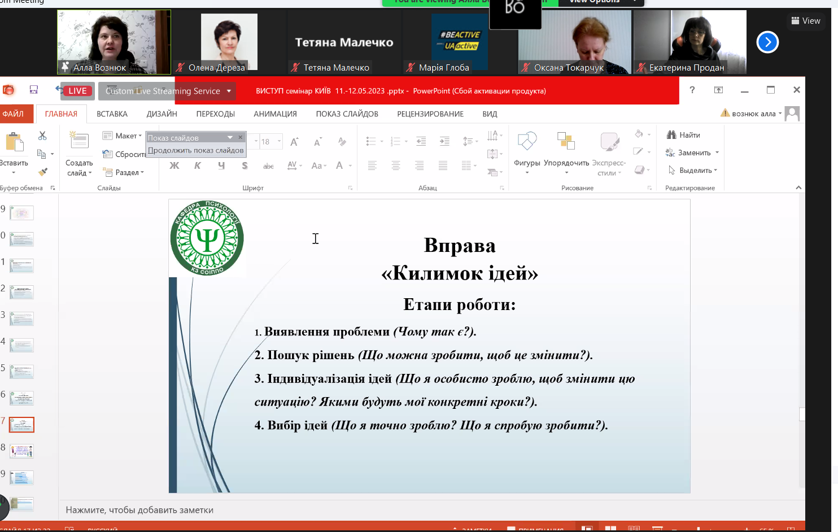Click the Найти binoculars icon
Screen dimensions: 838x532
click(671, 135)
